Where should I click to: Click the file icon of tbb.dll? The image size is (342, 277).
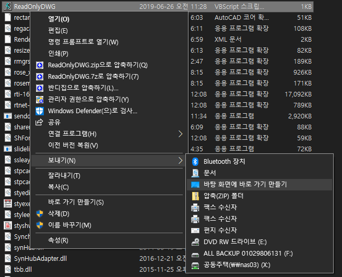tap(8, 269)
